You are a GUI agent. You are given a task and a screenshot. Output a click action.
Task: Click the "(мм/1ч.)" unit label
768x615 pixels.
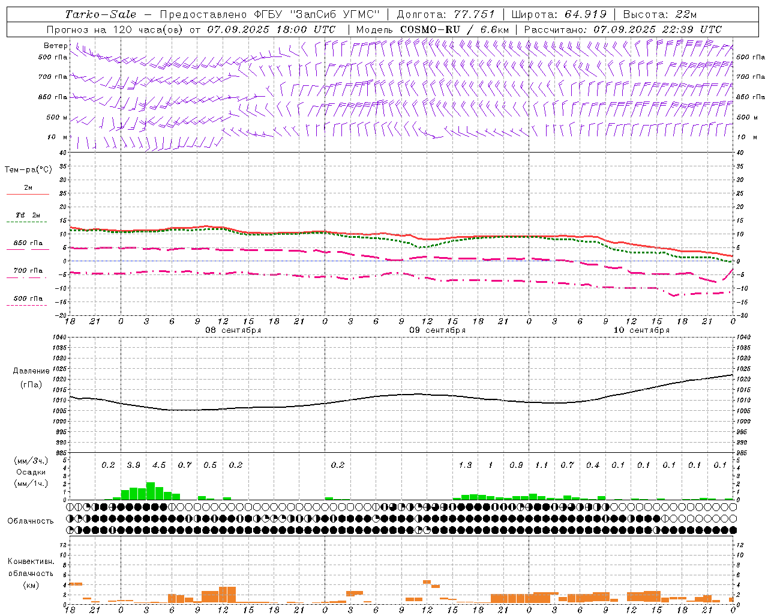[31, 484]
